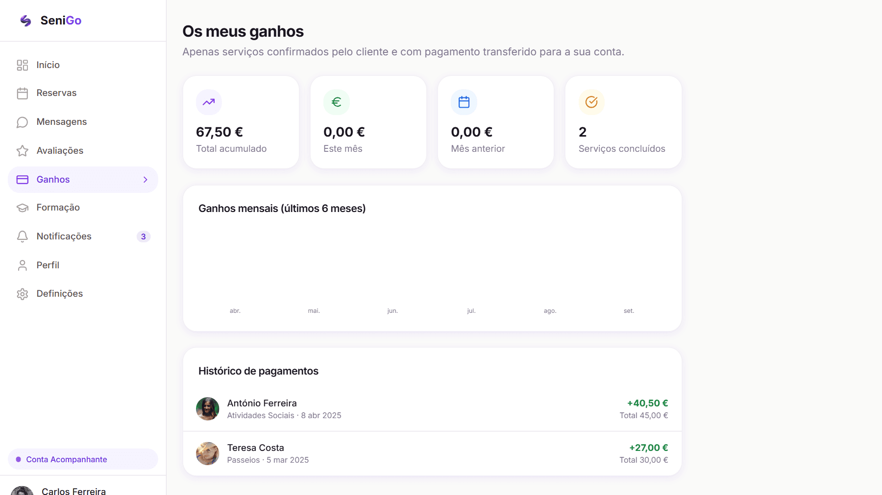The width and height of the screenshot is (882, 495).
Task: Click the António Ferreira payment name
Action: (x=262, y=403)
